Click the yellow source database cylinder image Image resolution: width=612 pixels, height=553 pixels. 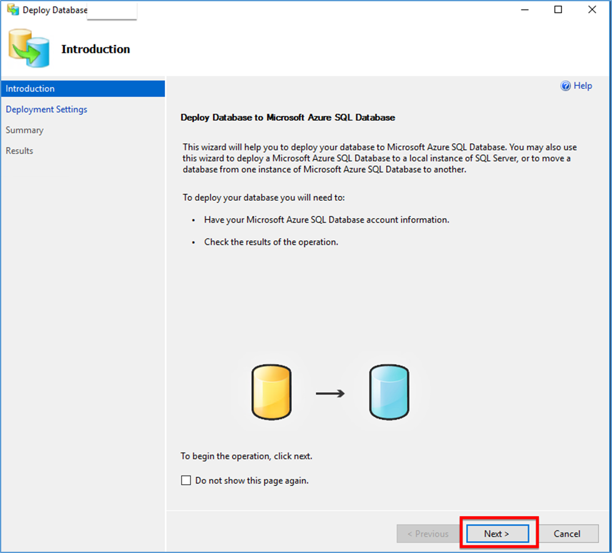tap(271, 392)
